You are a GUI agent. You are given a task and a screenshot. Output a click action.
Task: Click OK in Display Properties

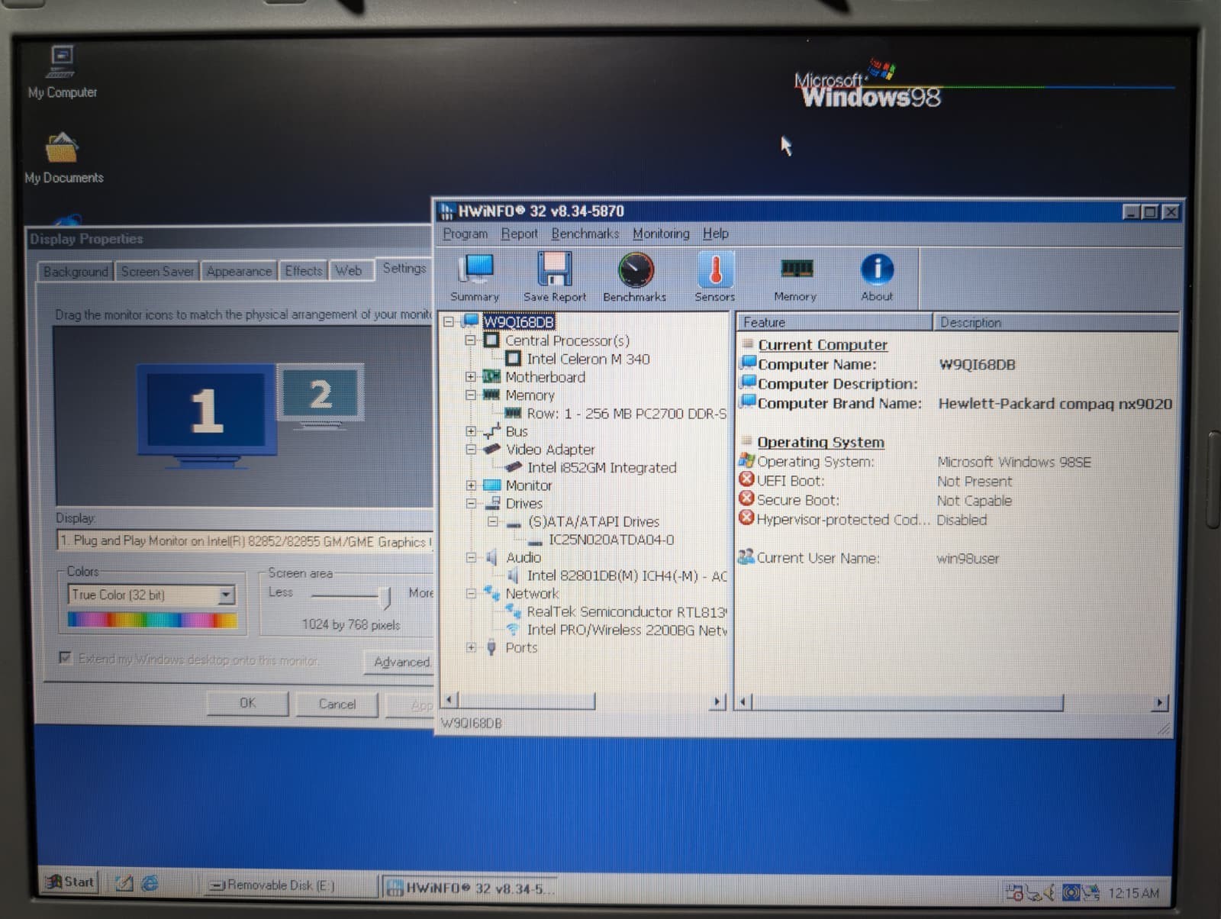pos(247,703)
